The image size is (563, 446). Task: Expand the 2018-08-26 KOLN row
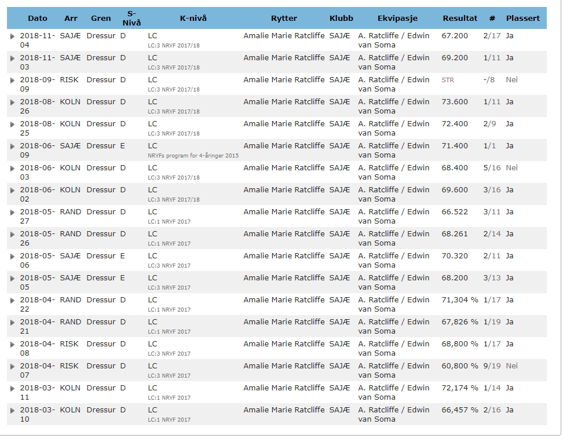pyautogui.click(x=12, y=103)
